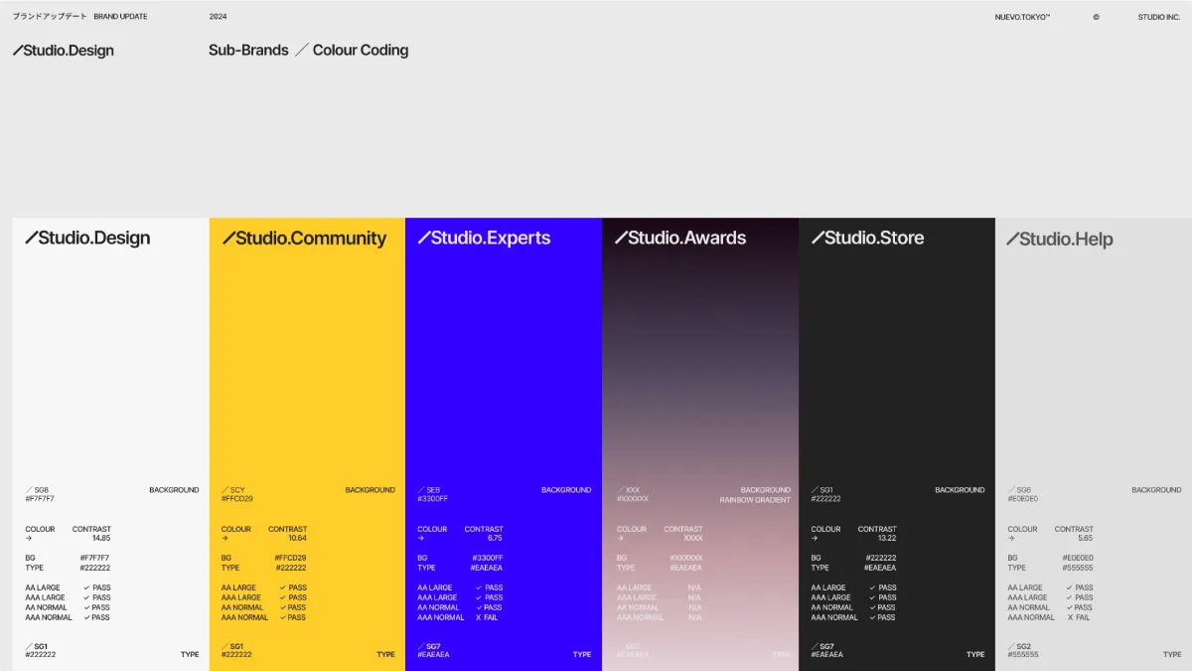Click the AAA NORMAL pass checkmark in Studio.Community
The height and width of the screenshot is (671, 1192).
282,617
